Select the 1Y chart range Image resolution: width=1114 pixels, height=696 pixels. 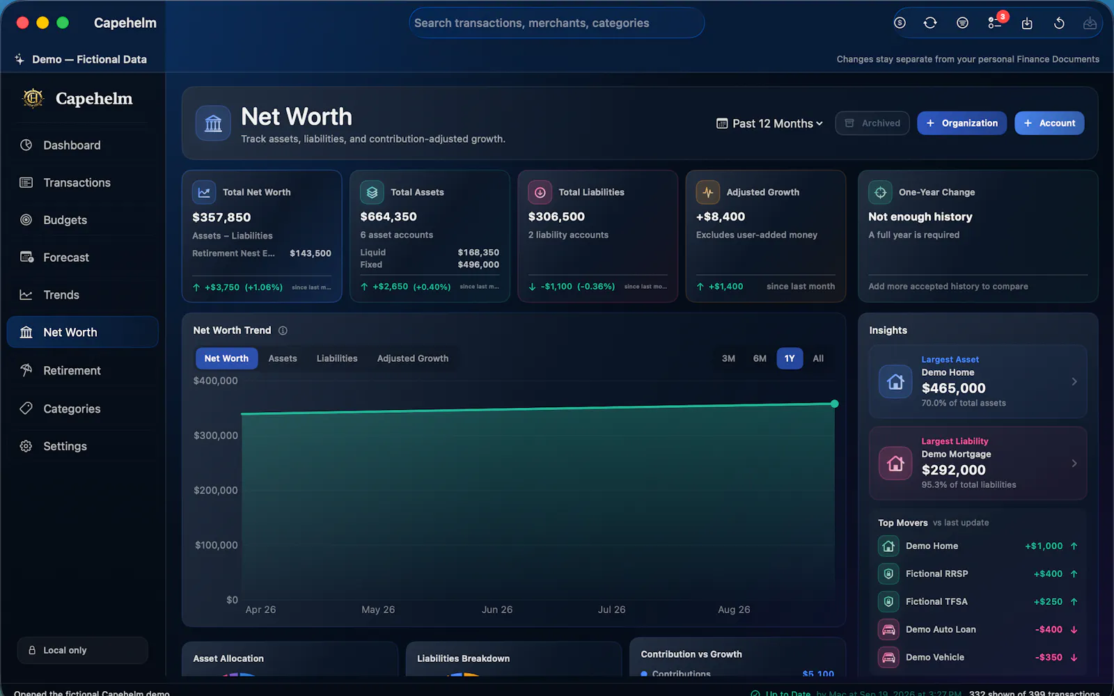(x=790, y=358)
